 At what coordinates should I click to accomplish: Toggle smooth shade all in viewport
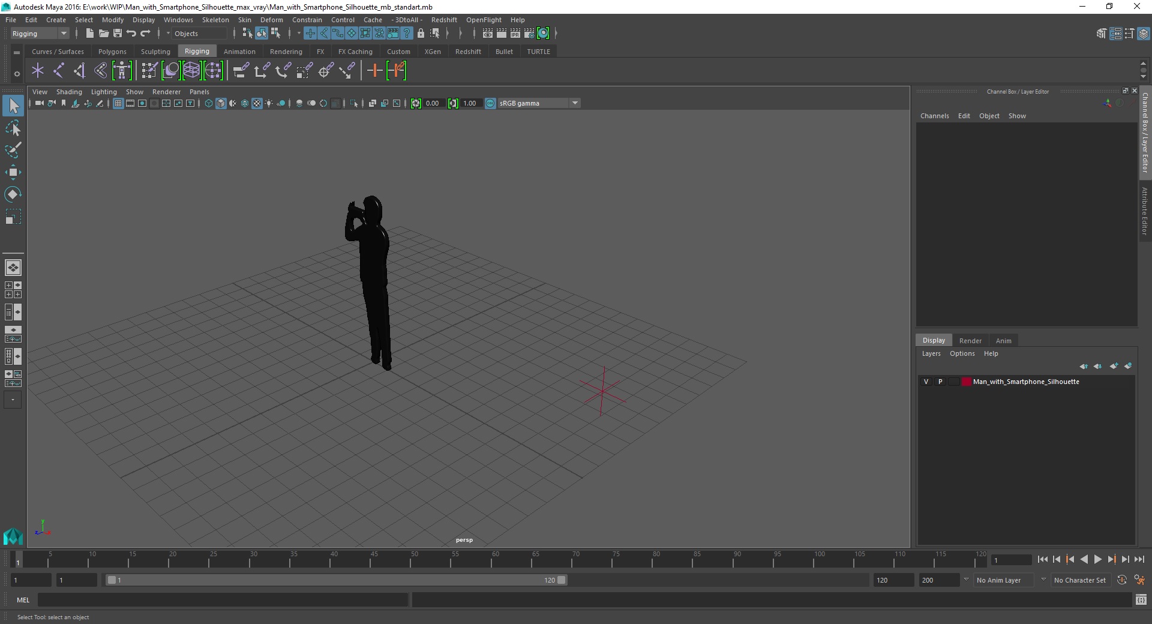coord(221,103)
